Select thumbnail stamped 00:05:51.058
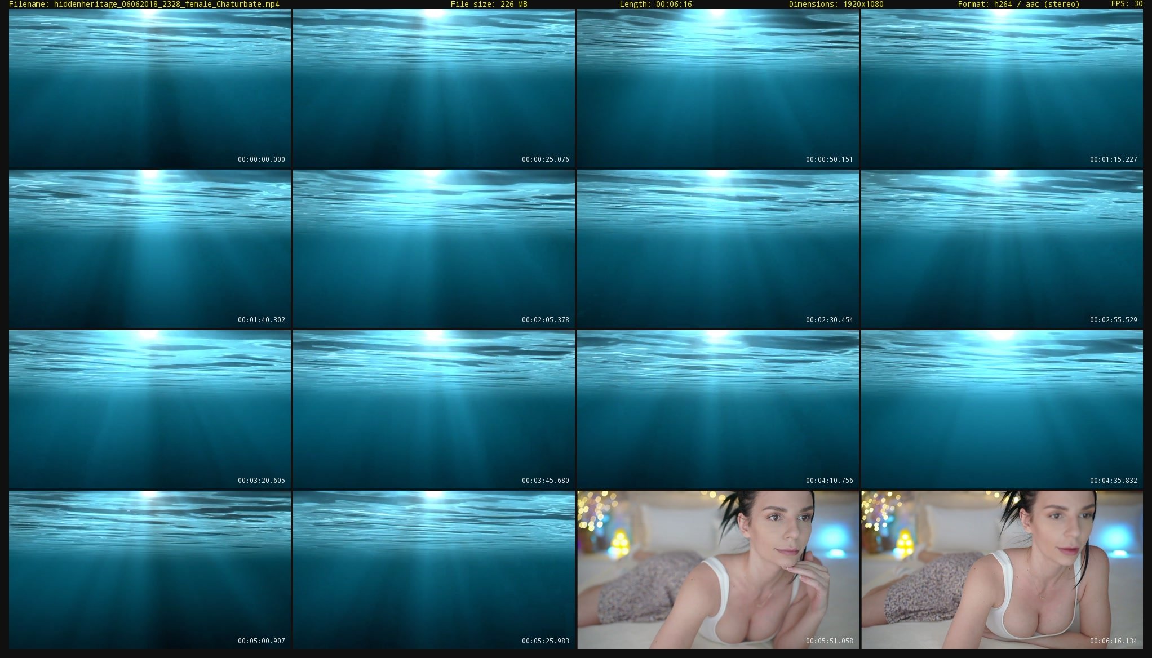Viewport: 1152px width, 658px height. point(718,570)
